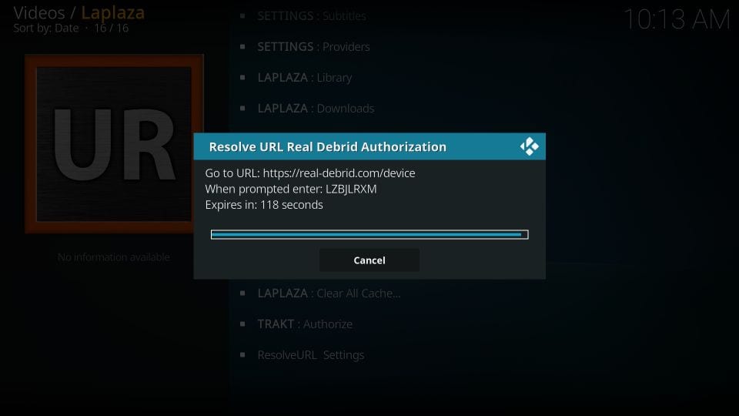Select LAPLAZA : Downloads item
Screen dimensions: 739x416
(316, 108)
